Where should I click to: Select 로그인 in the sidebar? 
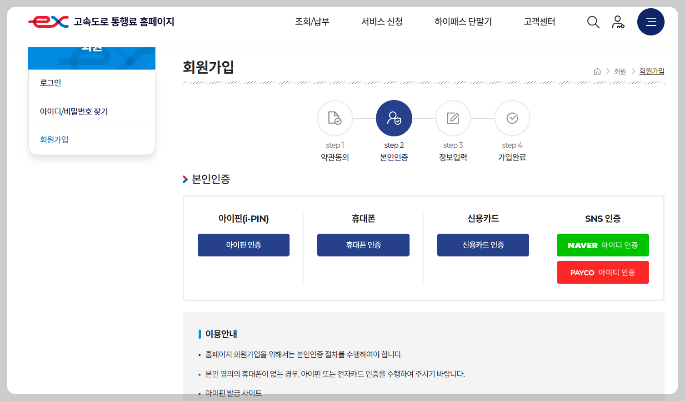pyautogui.click(x=50, y=82)
